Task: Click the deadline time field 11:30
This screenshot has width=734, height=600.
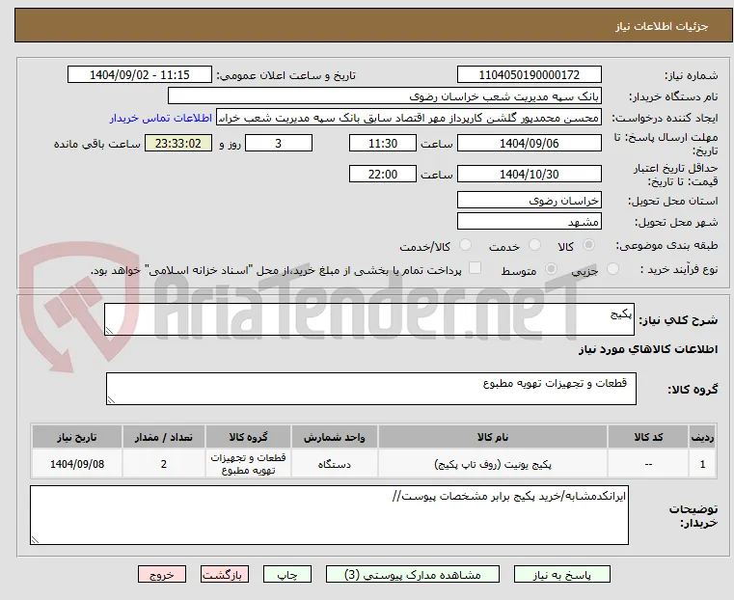Action: click(383, 143)
